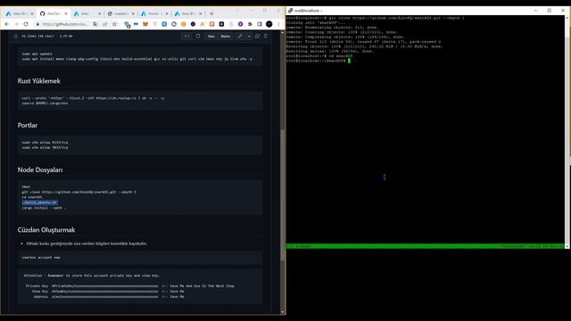Click the cargo install --path . line

coord(44,208)
